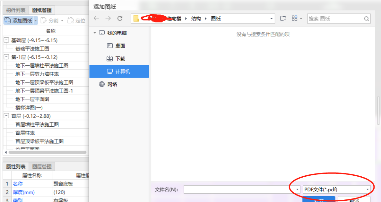The image size is (381, 202).
Task: Click the 添加图纸 icon button
Action: point(19,21)
